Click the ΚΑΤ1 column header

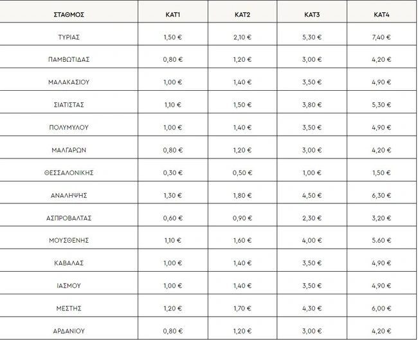tap(173, 14)
